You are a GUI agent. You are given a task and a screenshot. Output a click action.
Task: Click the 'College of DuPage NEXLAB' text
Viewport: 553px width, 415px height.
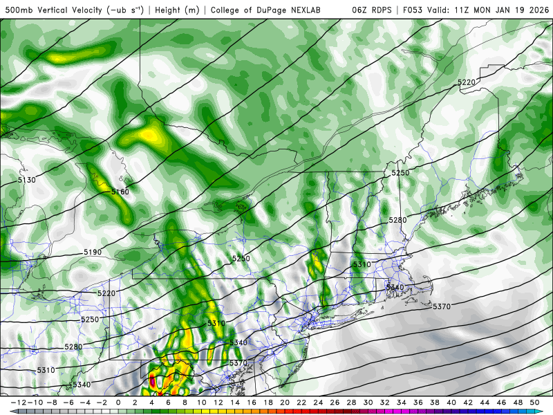(265, 10)
